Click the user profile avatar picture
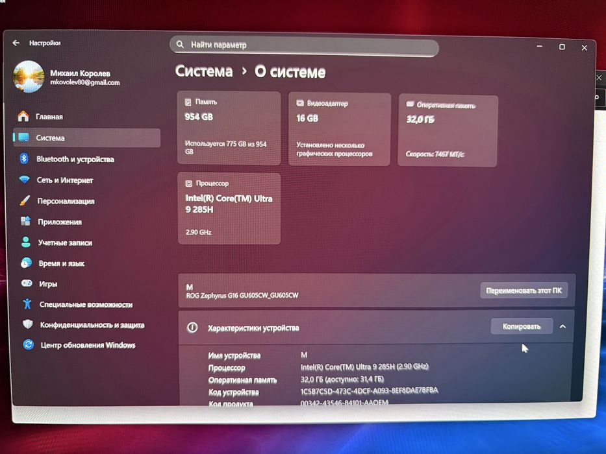This screenshot has width=606, height=454. click(29, 77)
